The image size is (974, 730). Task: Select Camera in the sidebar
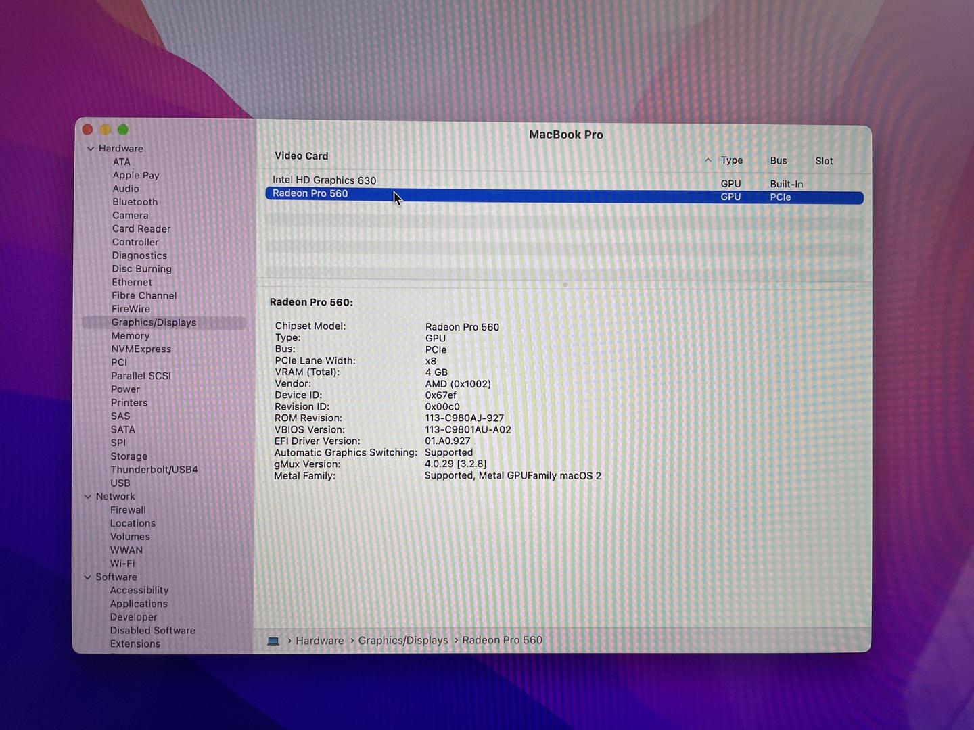[130, 216]
